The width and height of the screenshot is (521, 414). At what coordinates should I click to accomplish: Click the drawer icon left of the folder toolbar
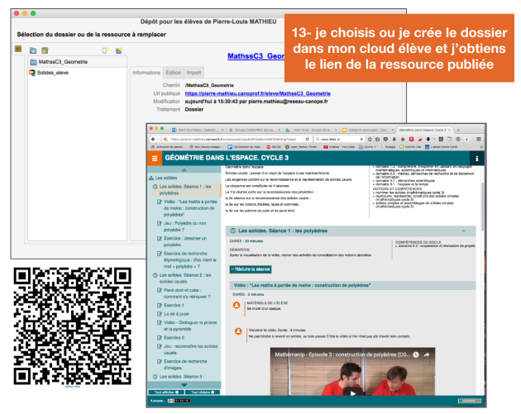point(20,50)
